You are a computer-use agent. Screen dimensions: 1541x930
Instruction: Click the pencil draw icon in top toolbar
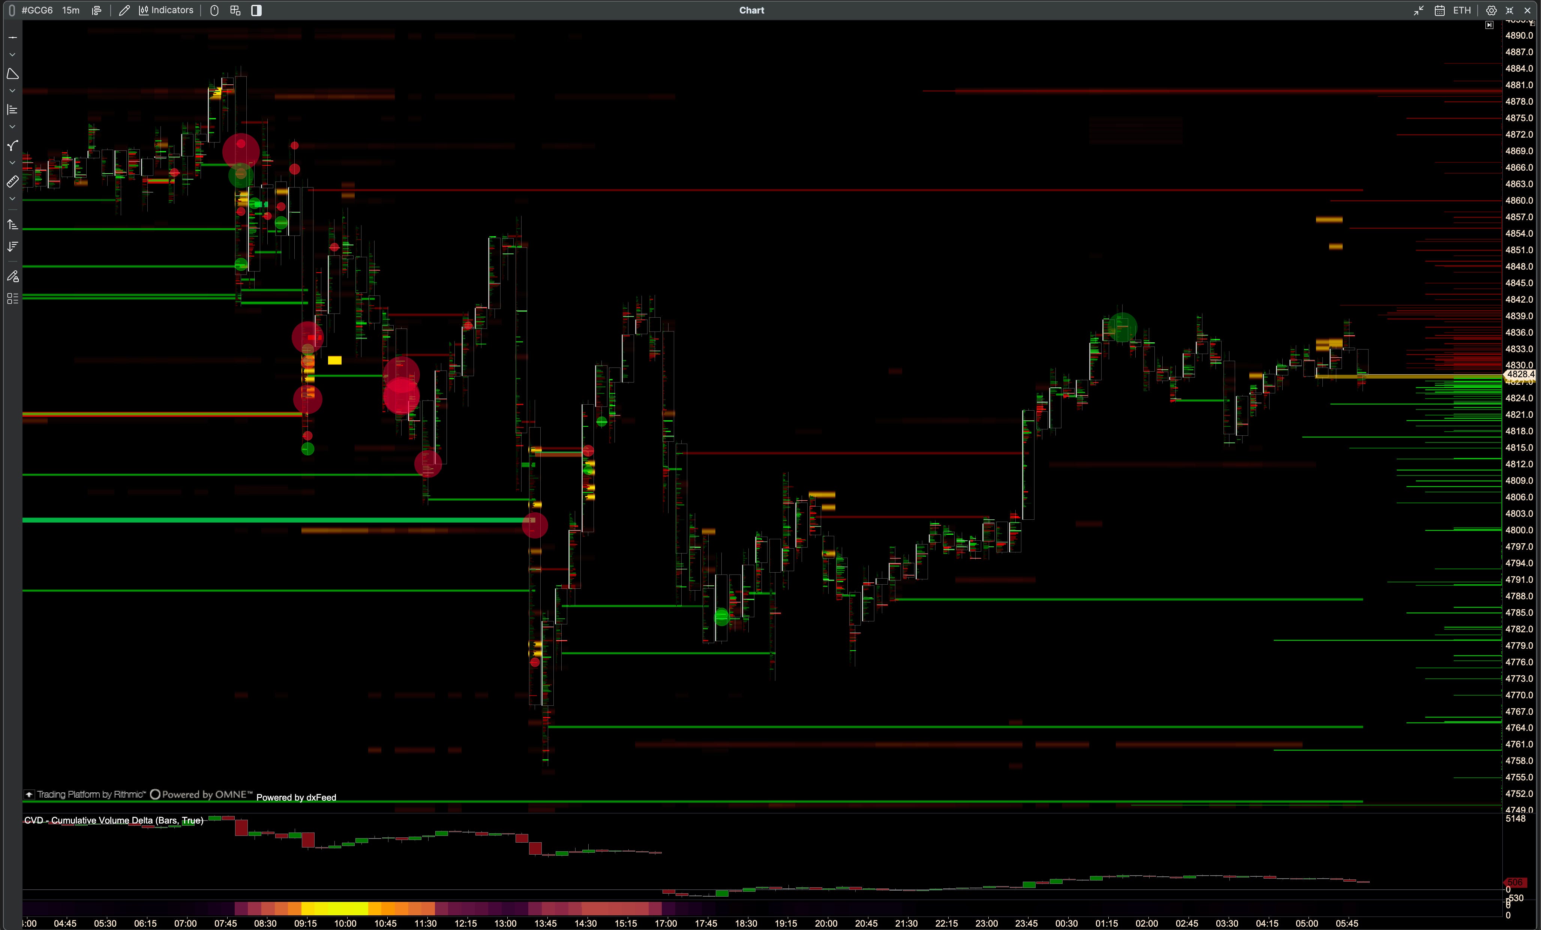point(124,10)
